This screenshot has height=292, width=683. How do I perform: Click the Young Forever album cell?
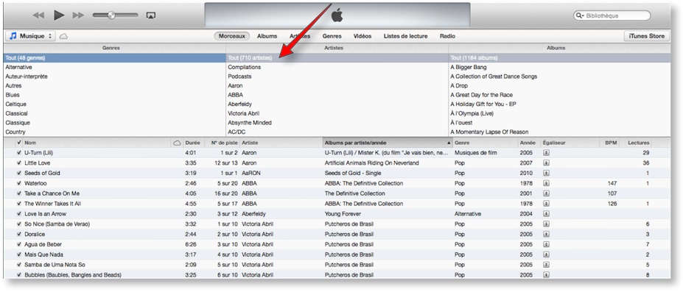(x=343, y=214)
